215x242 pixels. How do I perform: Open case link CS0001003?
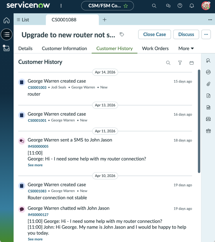pos(37,87)
